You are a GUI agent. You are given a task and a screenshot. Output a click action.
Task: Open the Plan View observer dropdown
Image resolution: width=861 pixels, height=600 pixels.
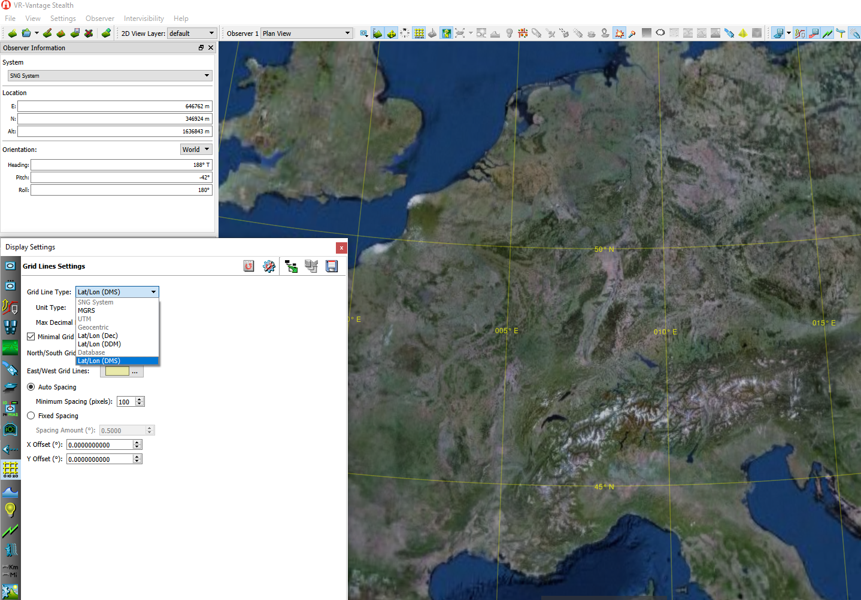pyautogui.click(x=307, y=33)
